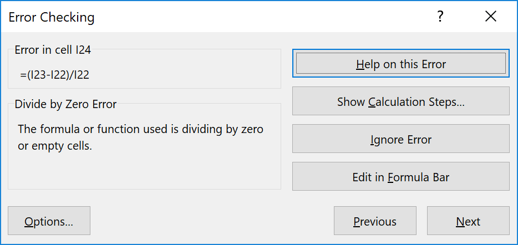Click the 'dividing by zero' description line
Viewport: 518px width, 245px height.
click(140, 129)
